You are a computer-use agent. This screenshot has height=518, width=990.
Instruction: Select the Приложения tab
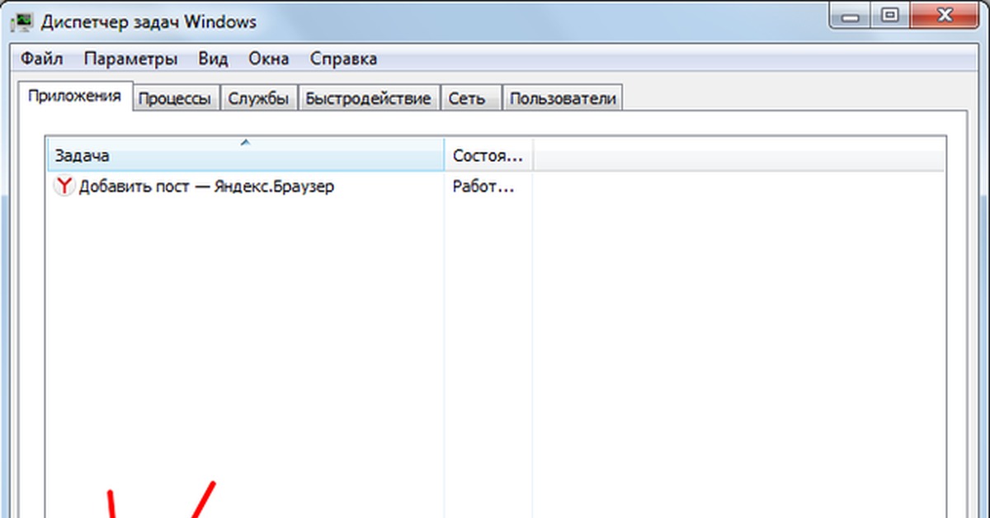(x=74, y=96)
